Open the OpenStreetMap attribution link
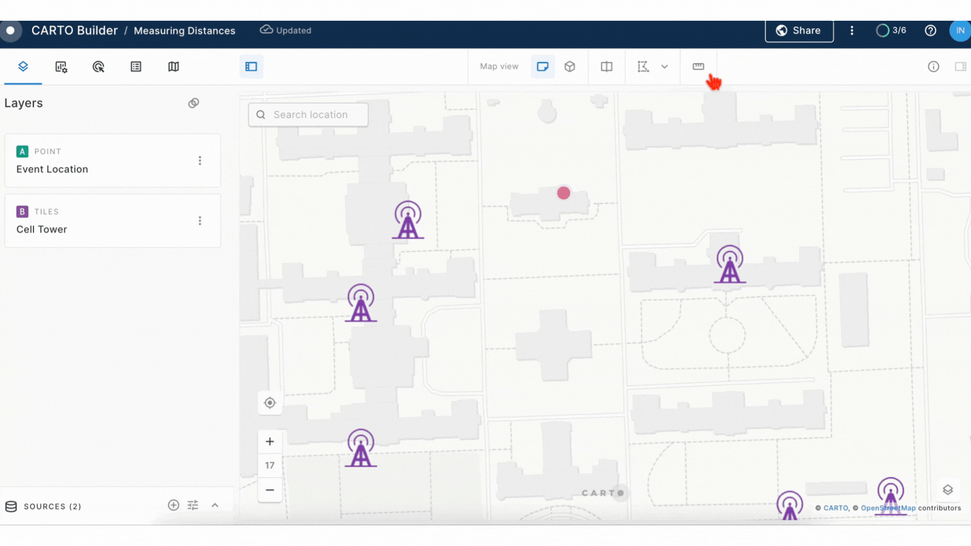Image resolution: width=971 pixels, height=546 pixels. tap(888, 508)
